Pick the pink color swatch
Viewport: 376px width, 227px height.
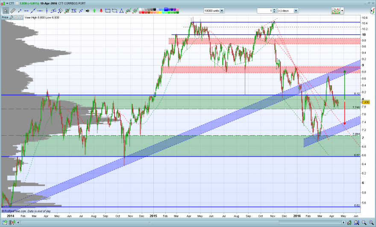177,9
